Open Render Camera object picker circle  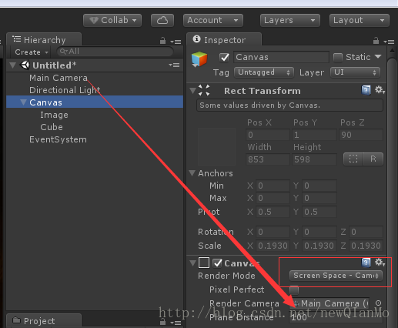[378, 303]
